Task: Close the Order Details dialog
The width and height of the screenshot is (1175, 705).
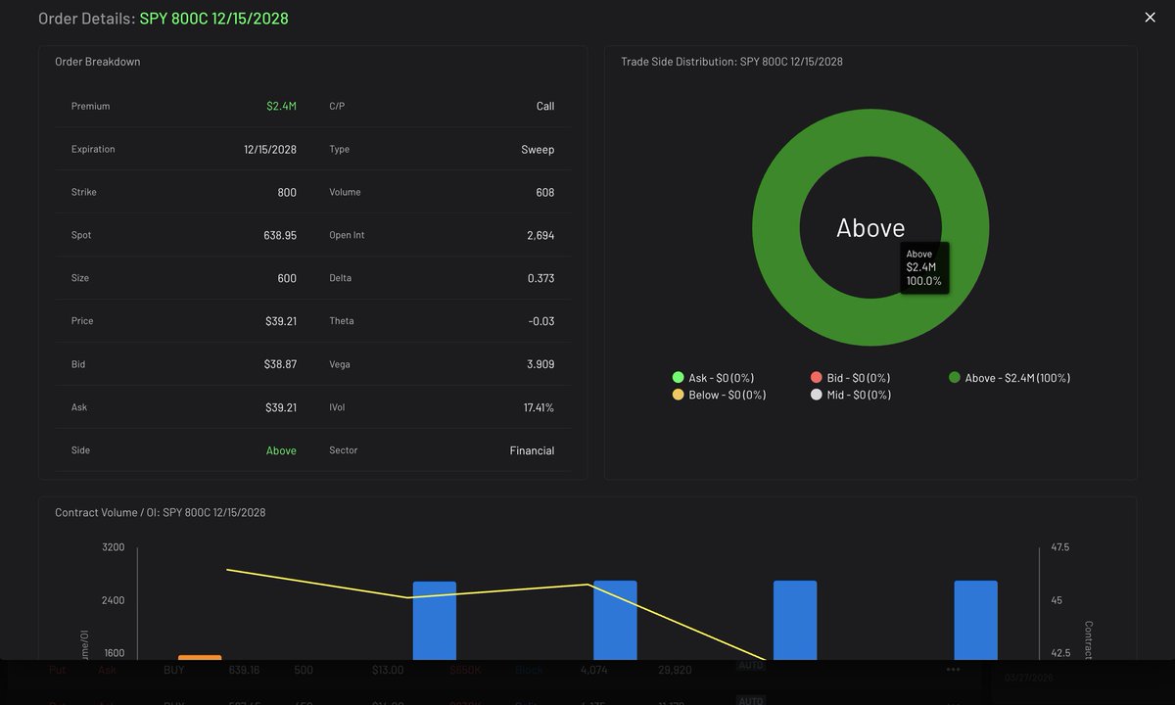Action: pos(1150,18)
